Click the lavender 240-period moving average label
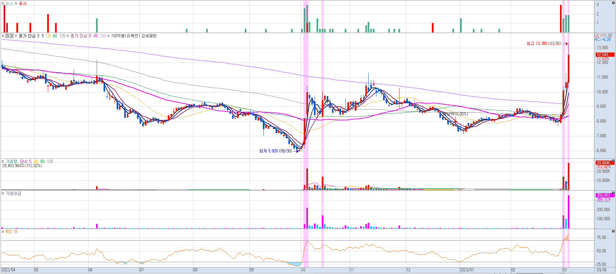This screenshot has height=274, width=616. 103,36
